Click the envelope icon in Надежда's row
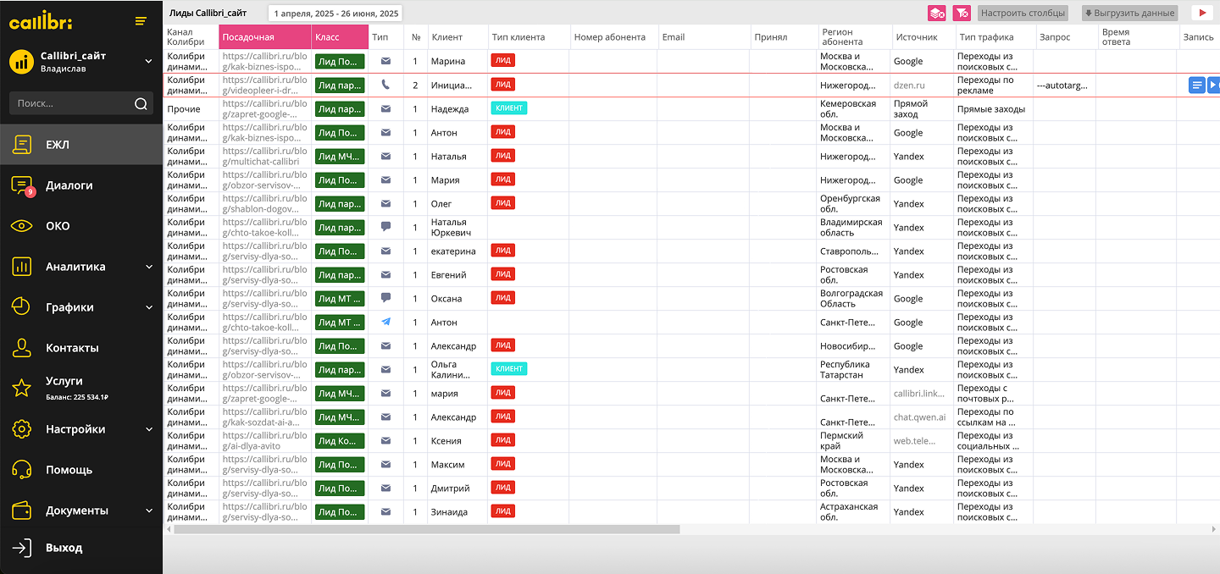Screen dimensions: 1220x574 (x=385, y=108)
